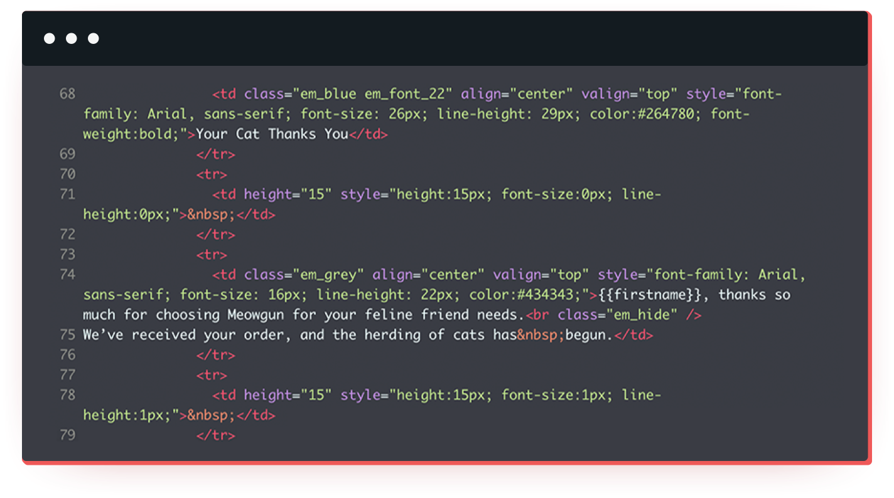Click the leftmost window dot in title bar
This screenshot has width=894, height=498.
(x=50, y=39)
